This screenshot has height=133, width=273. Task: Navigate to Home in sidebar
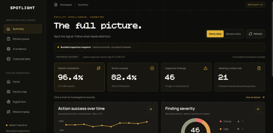click(x=23, y=82)
